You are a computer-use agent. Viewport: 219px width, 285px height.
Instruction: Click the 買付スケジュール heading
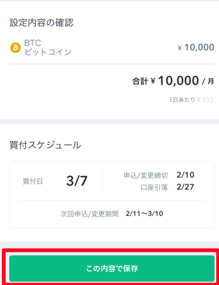click(45, 145)
